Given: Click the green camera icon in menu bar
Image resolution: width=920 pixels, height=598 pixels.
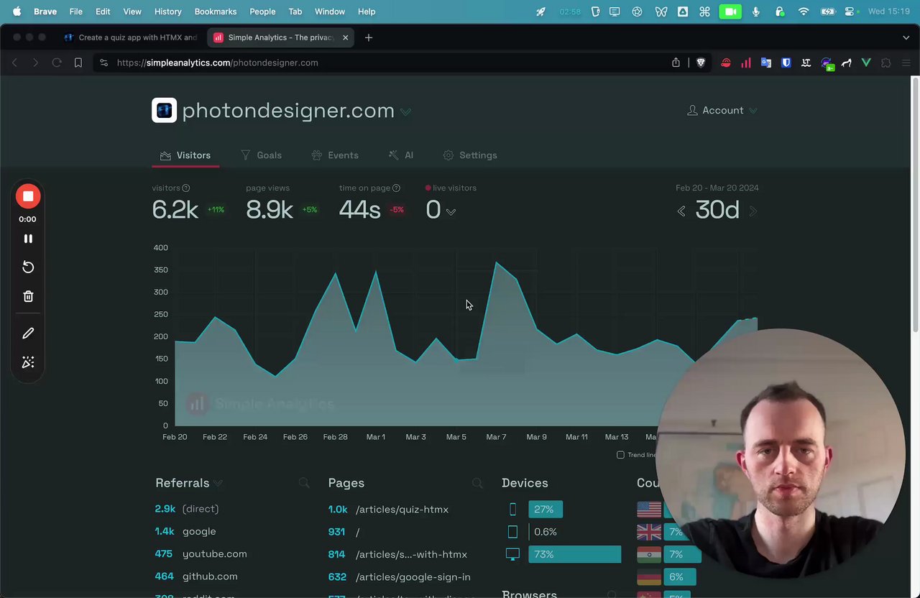Looking at the screenshot, I should [x=730, y=11].
